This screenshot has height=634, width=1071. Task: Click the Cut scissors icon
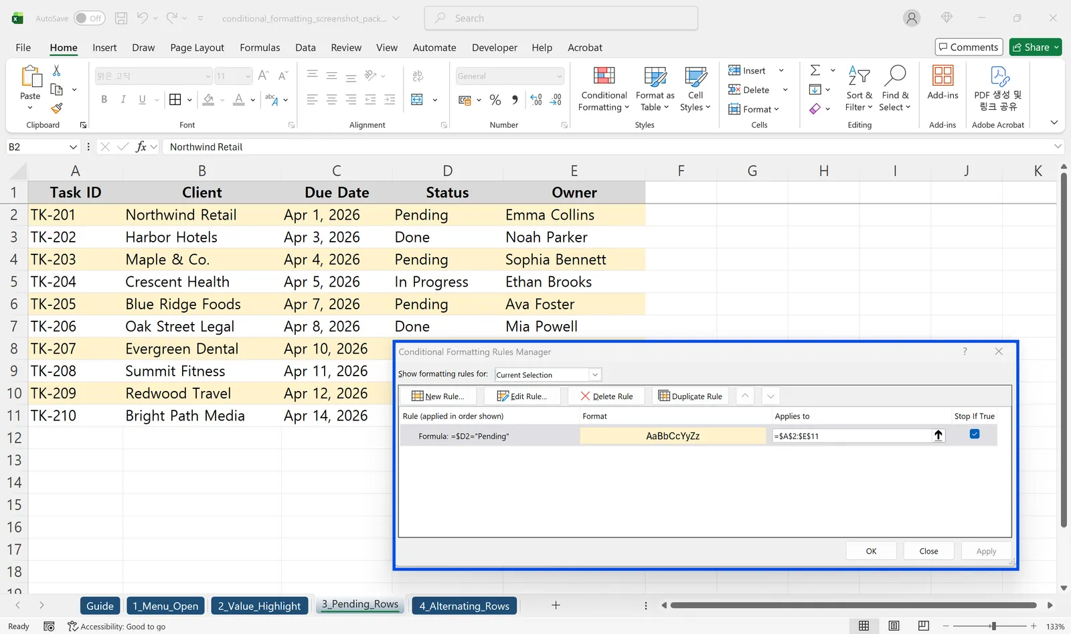(x=56, y=70)
